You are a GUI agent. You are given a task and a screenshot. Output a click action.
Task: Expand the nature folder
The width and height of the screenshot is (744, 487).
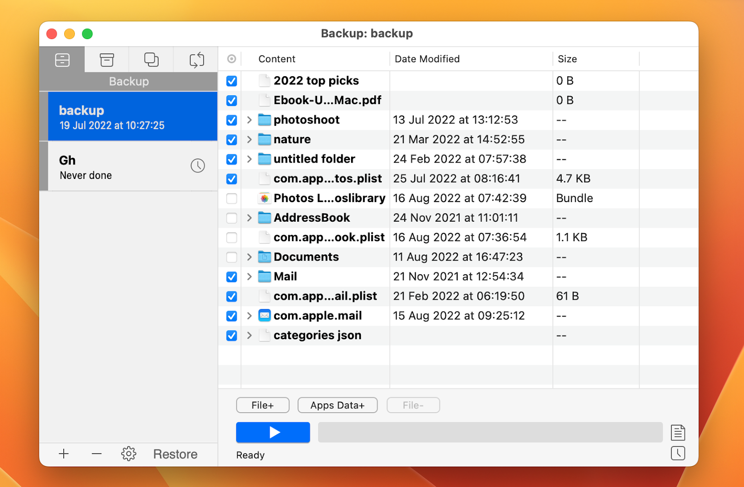(249, 139)
